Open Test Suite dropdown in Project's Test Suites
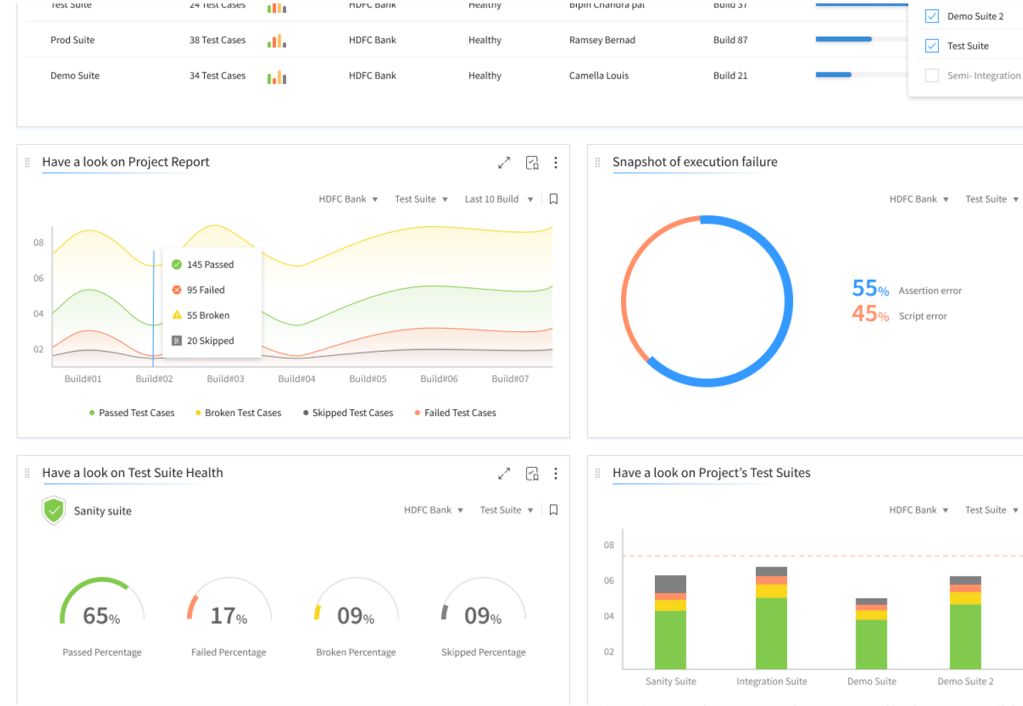The image size is (1023, 706). tap(992, 510)
